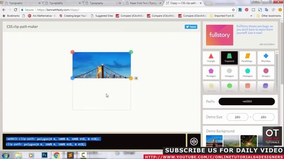284x159 pixels.
Task: Select the Heptagon shape
Action: (x=248, y=73)
